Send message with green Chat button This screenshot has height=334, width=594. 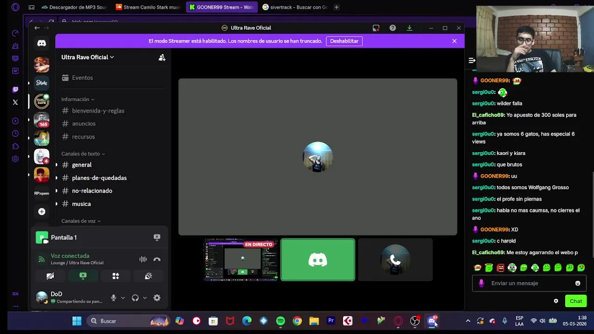576,301
